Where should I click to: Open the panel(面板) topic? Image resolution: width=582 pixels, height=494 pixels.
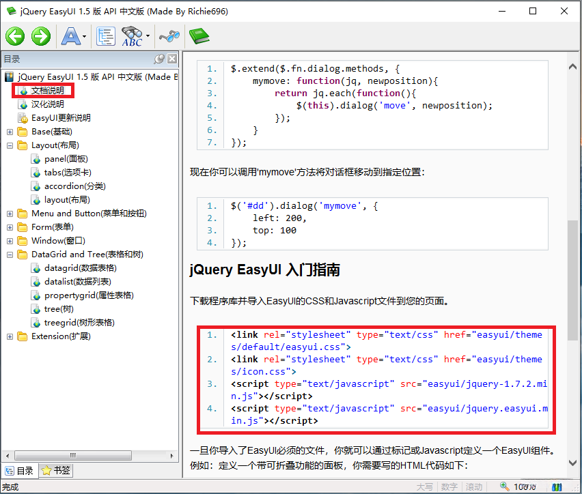(66, 159)
